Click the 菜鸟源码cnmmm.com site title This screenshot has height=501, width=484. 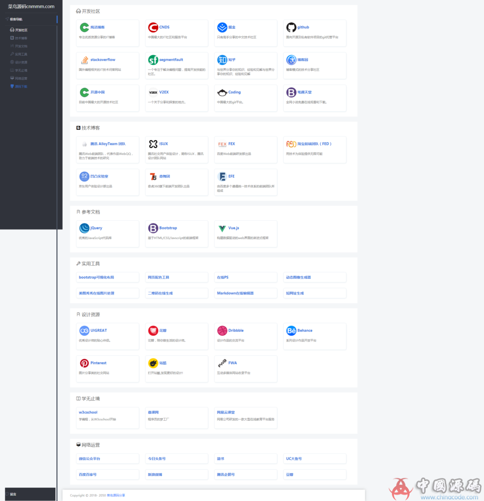(x=31, y=6)
